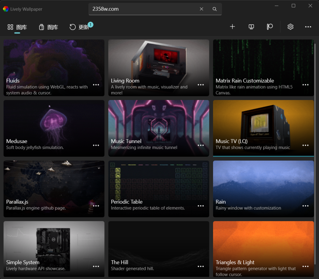Open the bag-icon gallery tab

[48, 27]
